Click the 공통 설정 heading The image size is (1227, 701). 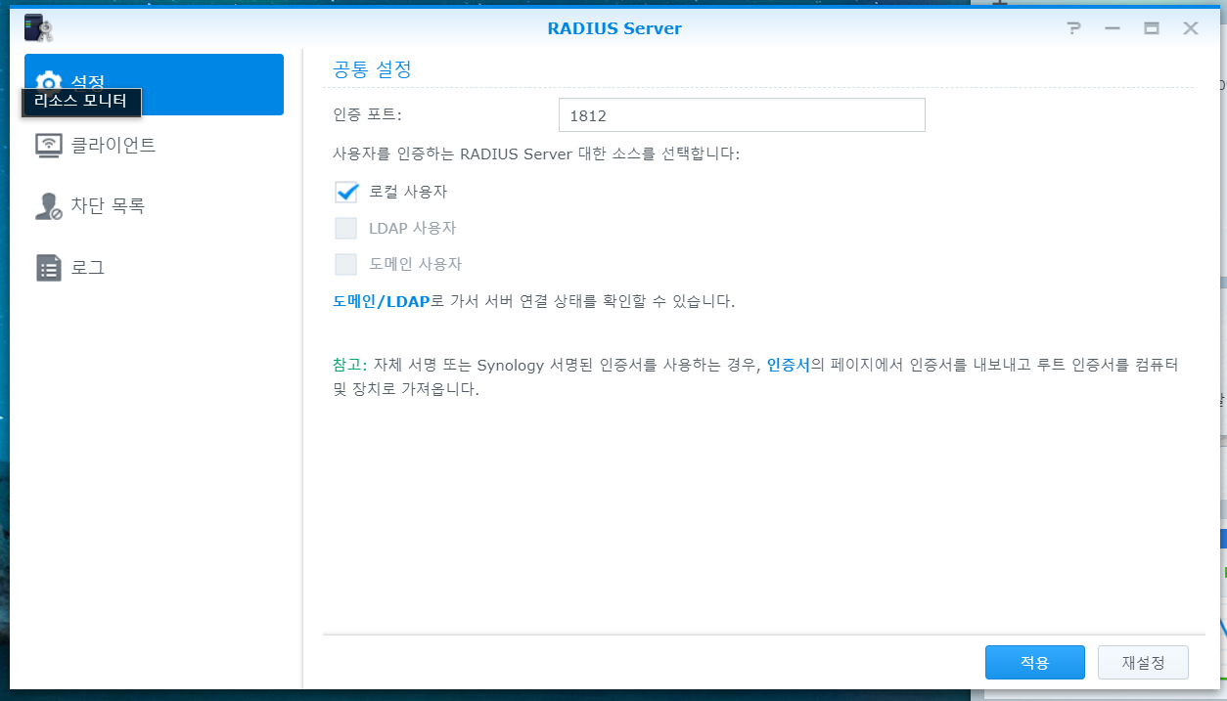pos(372,70)
